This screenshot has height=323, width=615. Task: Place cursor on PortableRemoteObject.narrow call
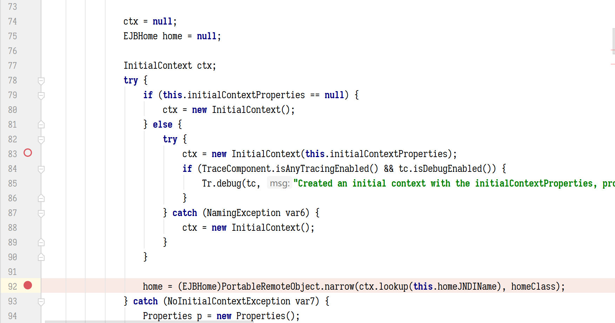click(x=288, y=287)
